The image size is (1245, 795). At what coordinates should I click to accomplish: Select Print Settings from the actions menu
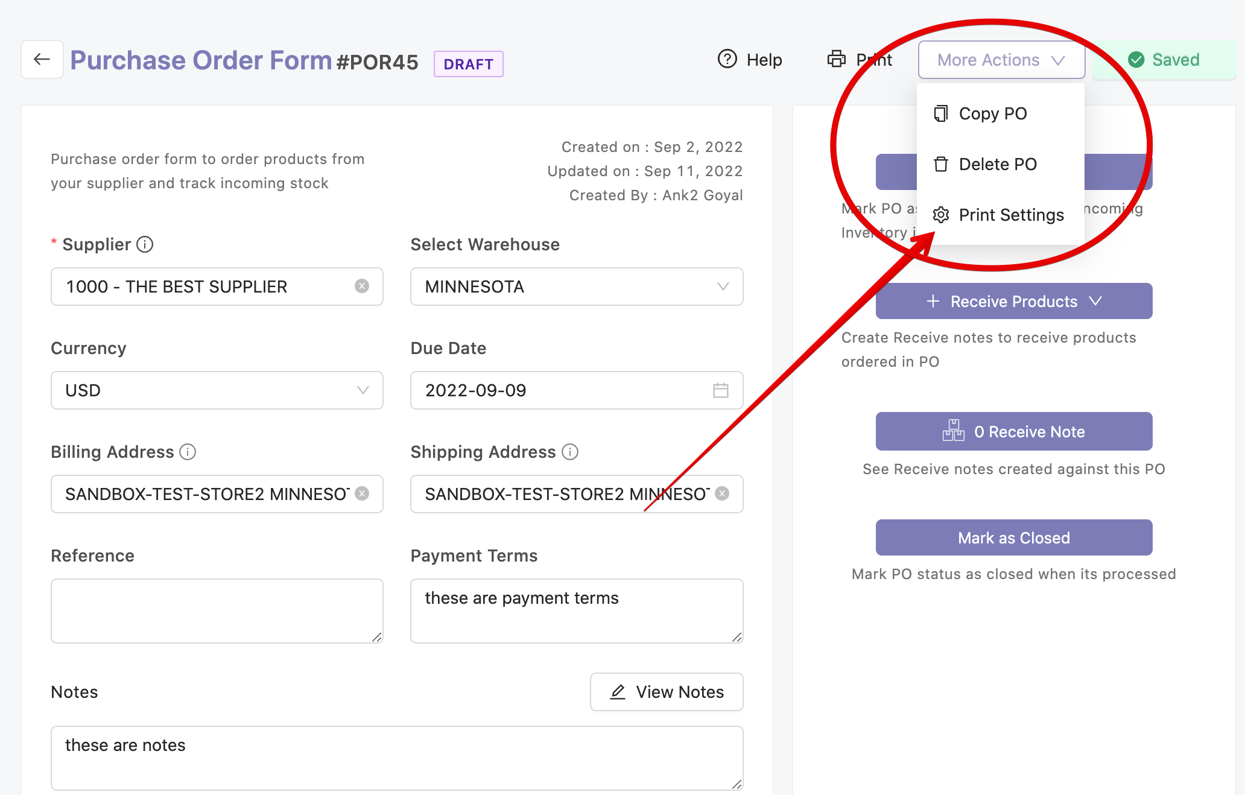pos(1011,215)
